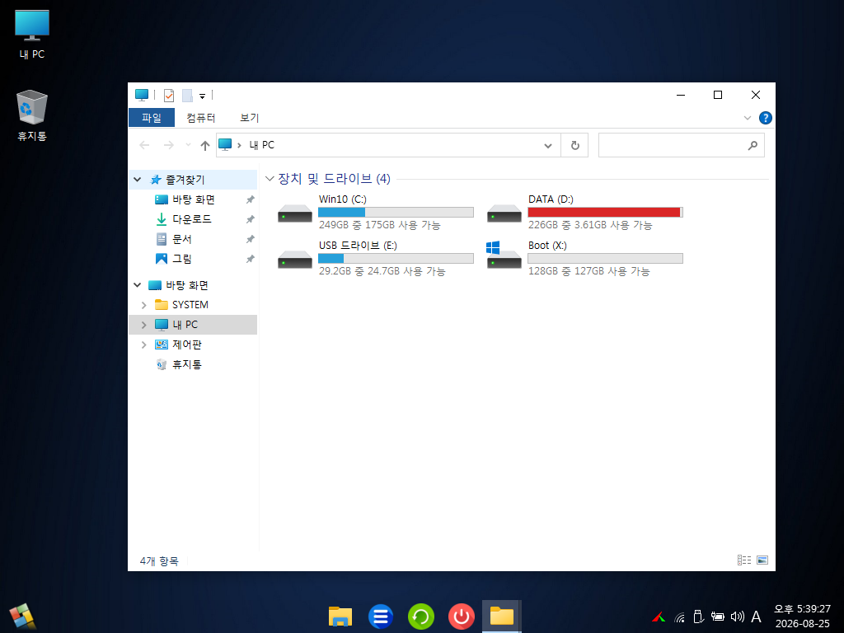
Task: Open the network tray icon
Action: point(680,617)
